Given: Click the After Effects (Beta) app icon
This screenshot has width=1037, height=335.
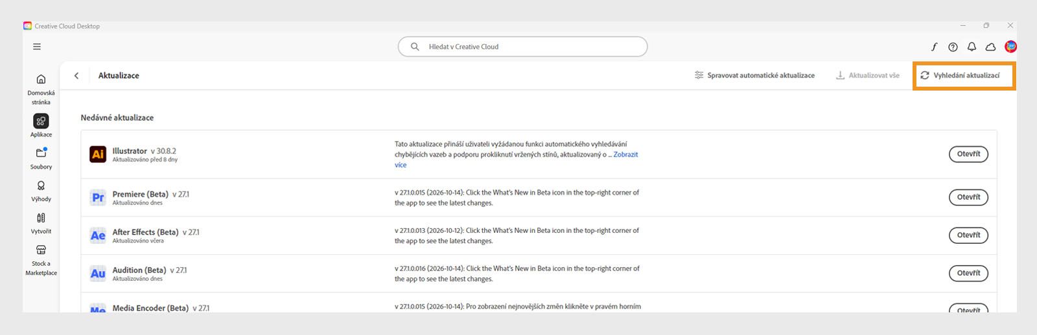Looking at the screenshot, I should point(98,235).
